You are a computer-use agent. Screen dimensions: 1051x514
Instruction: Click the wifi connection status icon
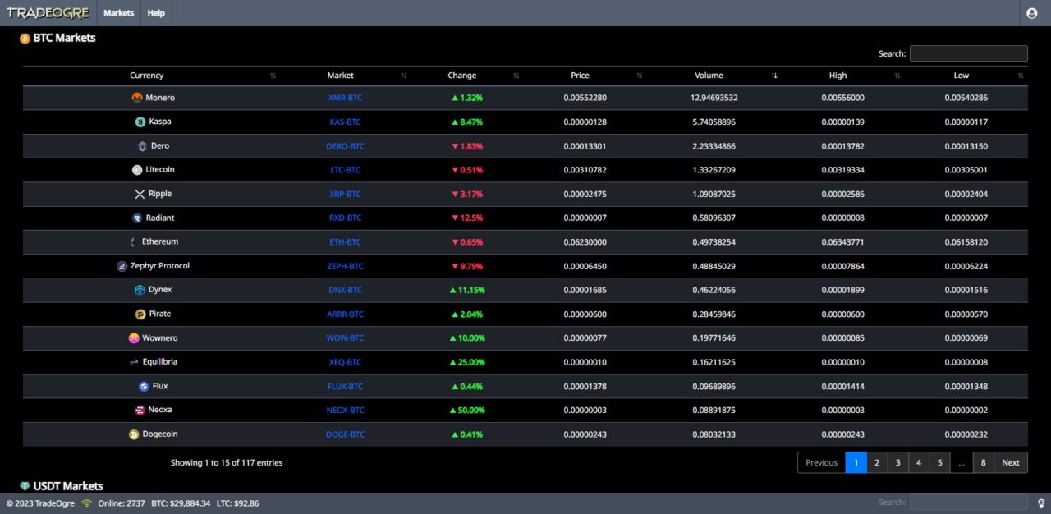tap(86, 503)
